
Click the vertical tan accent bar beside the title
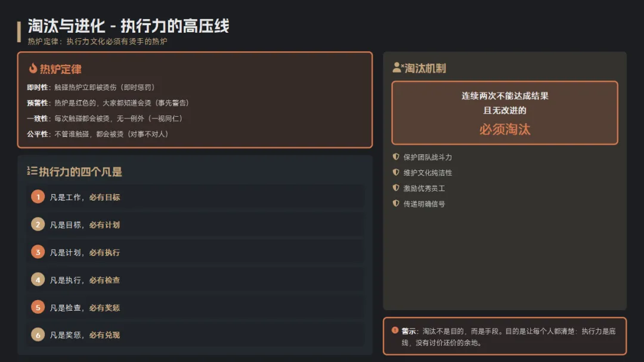19,32
